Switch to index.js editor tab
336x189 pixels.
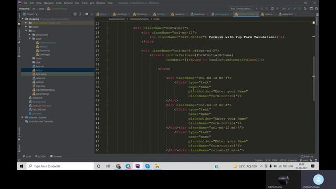(268, 14)
